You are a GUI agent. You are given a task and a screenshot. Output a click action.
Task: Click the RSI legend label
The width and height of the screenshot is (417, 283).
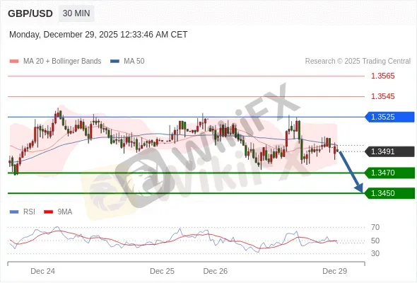click(29, 212)
